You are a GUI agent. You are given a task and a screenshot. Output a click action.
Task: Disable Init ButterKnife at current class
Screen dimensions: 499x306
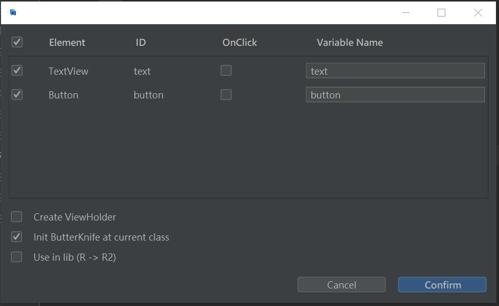(x=17, y=237)
